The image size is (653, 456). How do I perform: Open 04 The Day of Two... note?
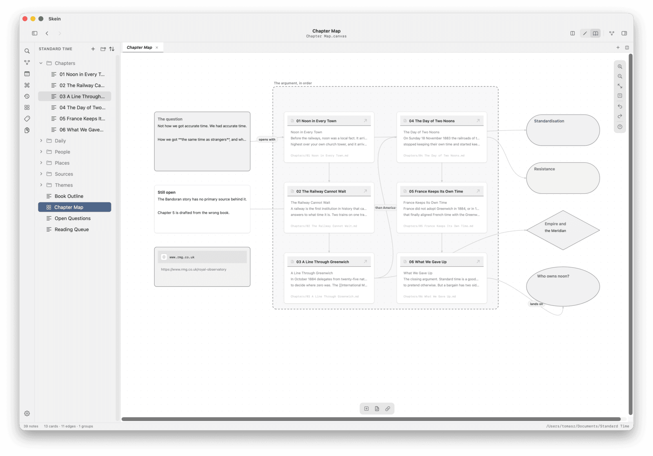pos(75,108)
